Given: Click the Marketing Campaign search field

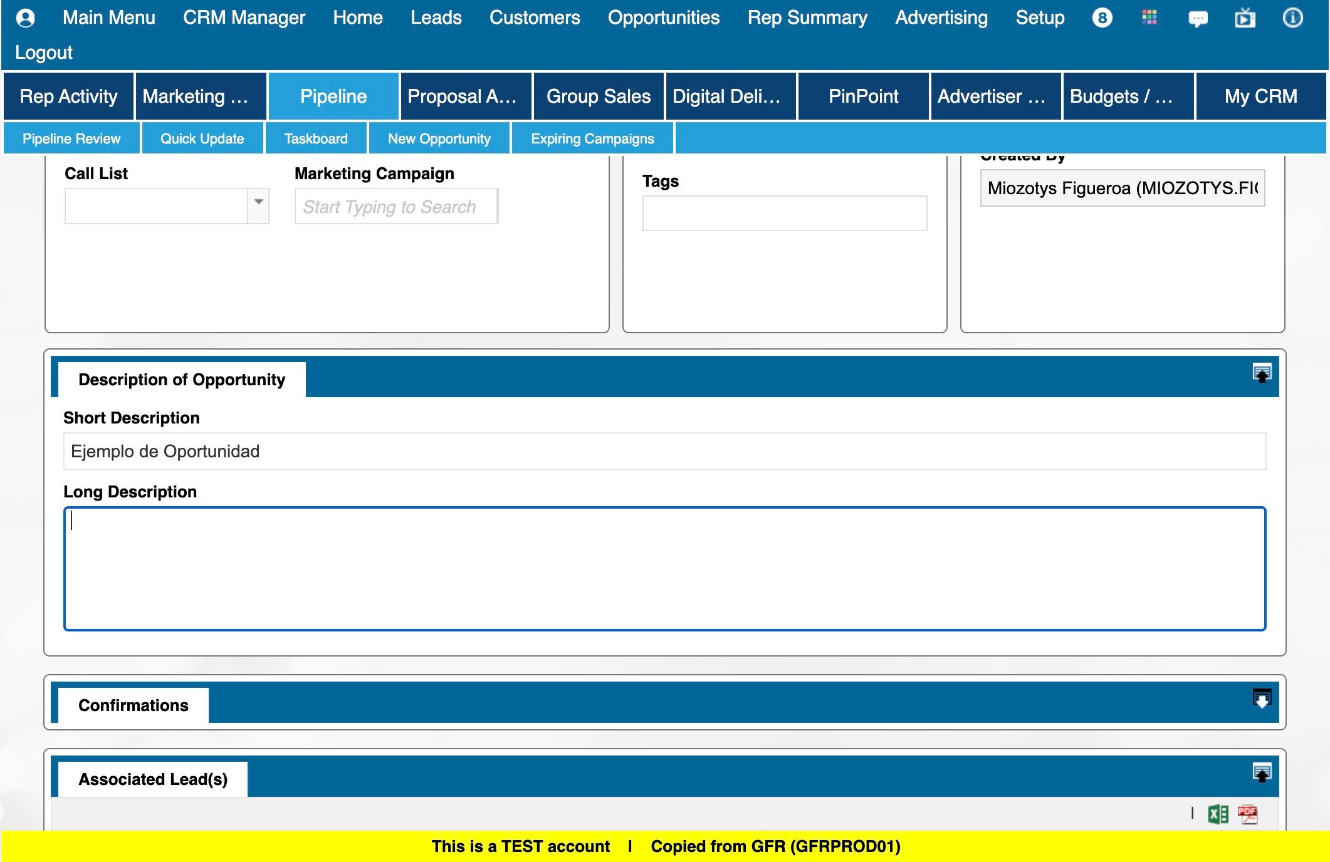Looking at the screenshot, I should click(x=396, y=206).
